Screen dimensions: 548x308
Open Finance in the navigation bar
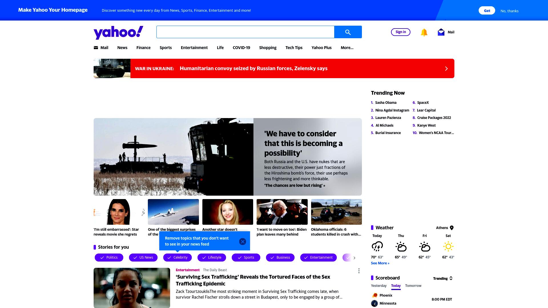point(143,48)
